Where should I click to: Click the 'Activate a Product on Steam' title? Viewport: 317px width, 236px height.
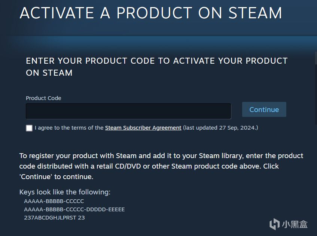[x=150, y=13]
